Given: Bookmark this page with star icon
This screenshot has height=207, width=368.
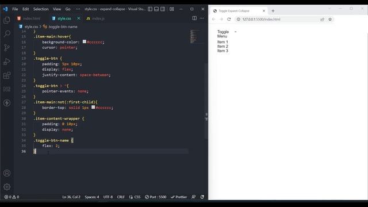Looking at the screenshot, I should (x=330, y=19).
